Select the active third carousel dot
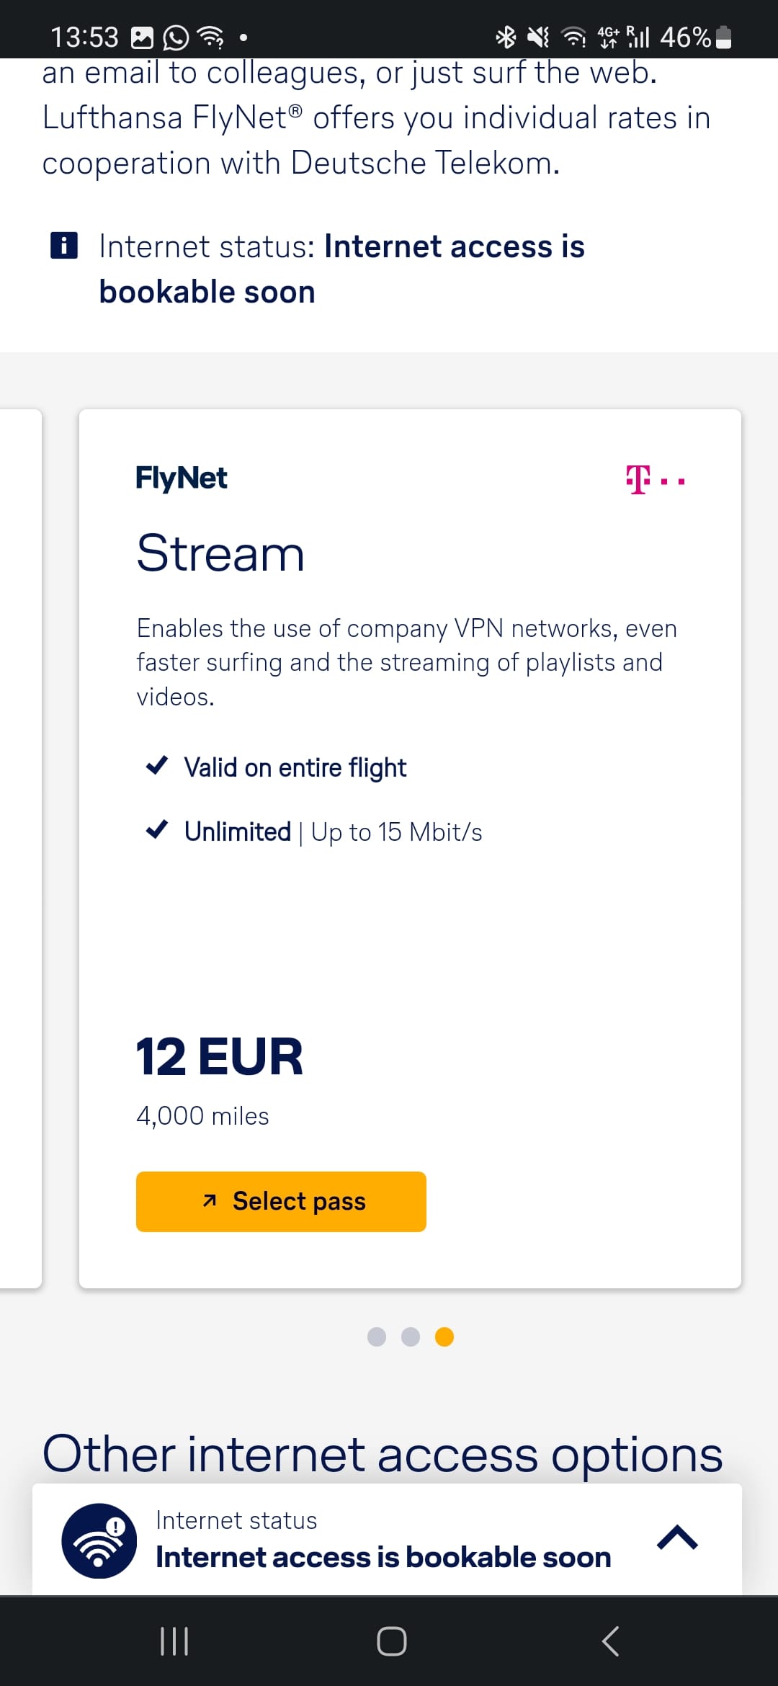This screenshot has width=778, height=1686. [444, 1337]
